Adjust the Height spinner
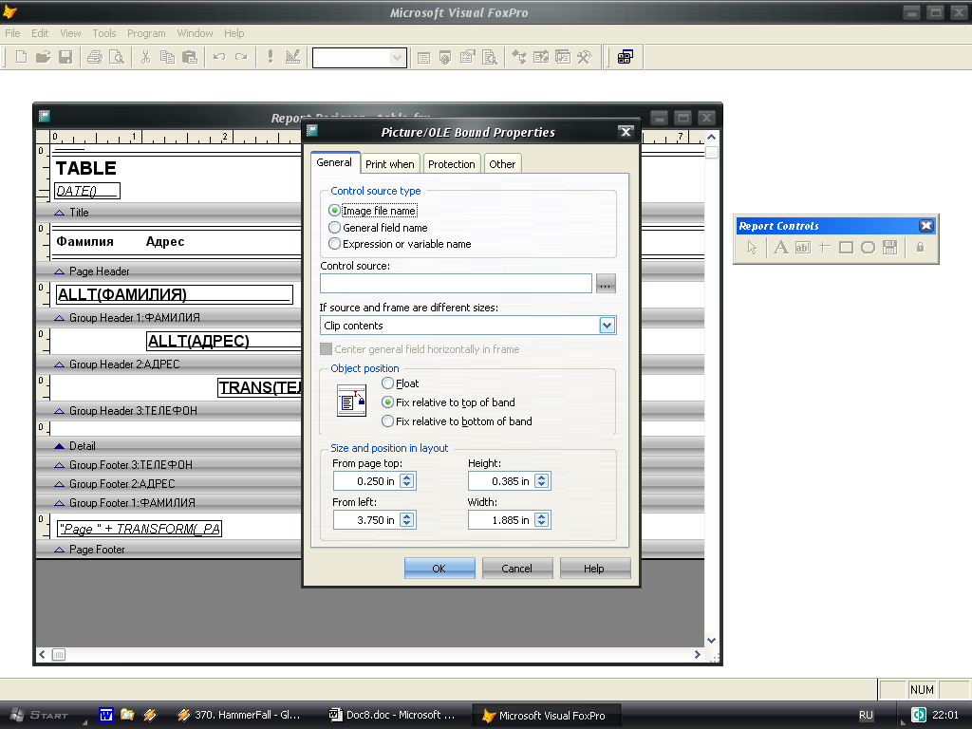This screenshot has height=729, width=972. tap(542, 481)
